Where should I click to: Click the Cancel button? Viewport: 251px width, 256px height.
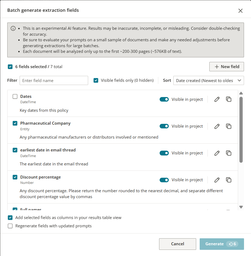pyautogui.click(x=177, y=244)
